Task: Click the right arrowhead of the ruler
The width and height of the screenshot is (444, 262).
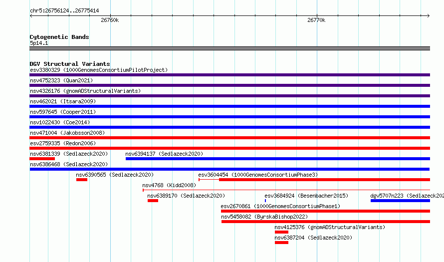Action: click(429, 16)
